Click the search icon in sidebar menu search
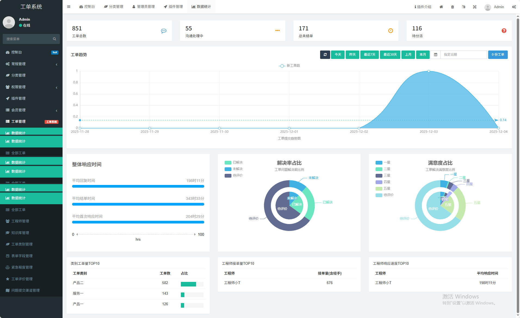This screenshot has height=318, width=520. pyautogui.click(x=54, y=39)
